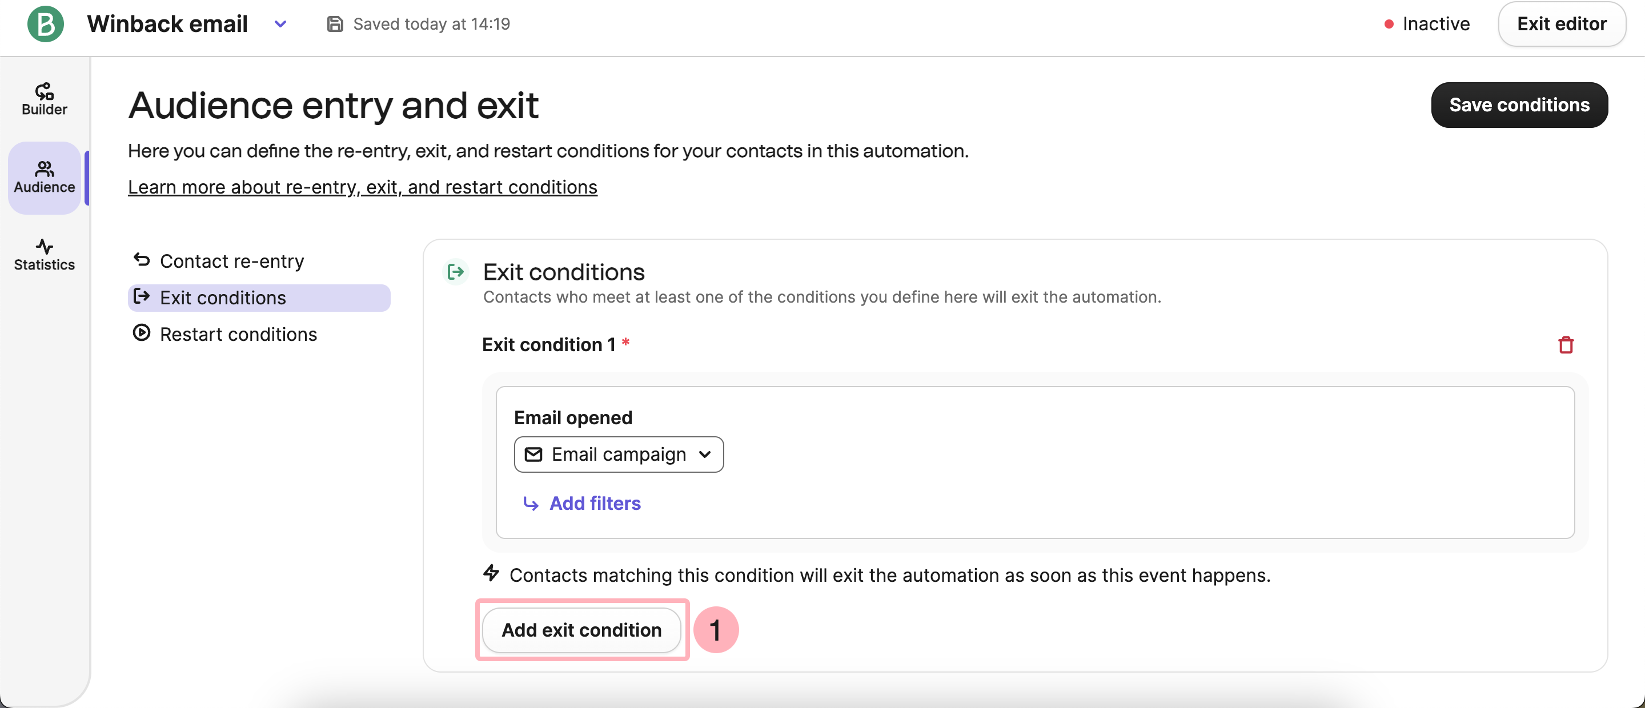Image resolution: width=1645 pixels, height=708 pixels.
Task: Click the lightning bolt icon
Action: [491, 573]
